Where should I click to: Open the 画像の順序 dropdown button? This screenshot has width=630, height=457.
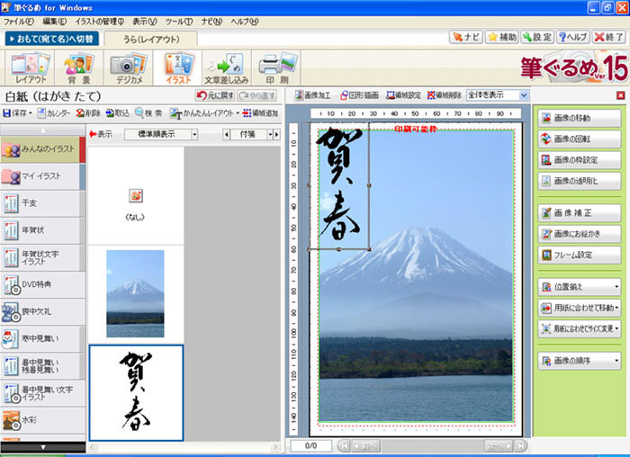(616, 361)
